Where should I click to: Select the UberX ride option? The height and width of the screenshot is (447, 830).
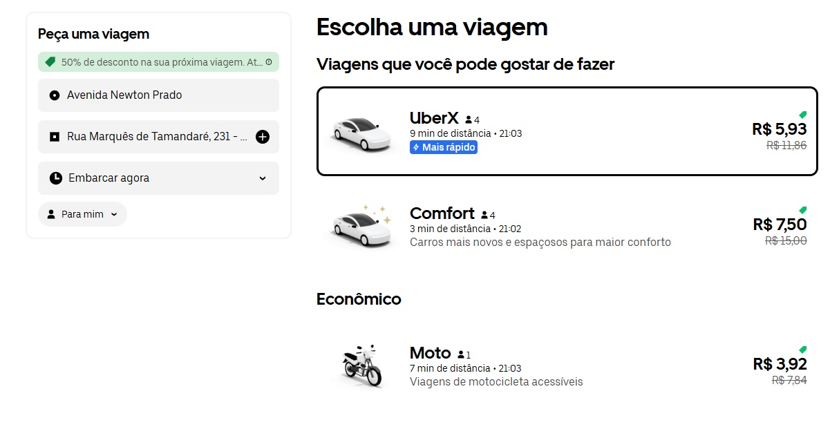coord(567,131)
